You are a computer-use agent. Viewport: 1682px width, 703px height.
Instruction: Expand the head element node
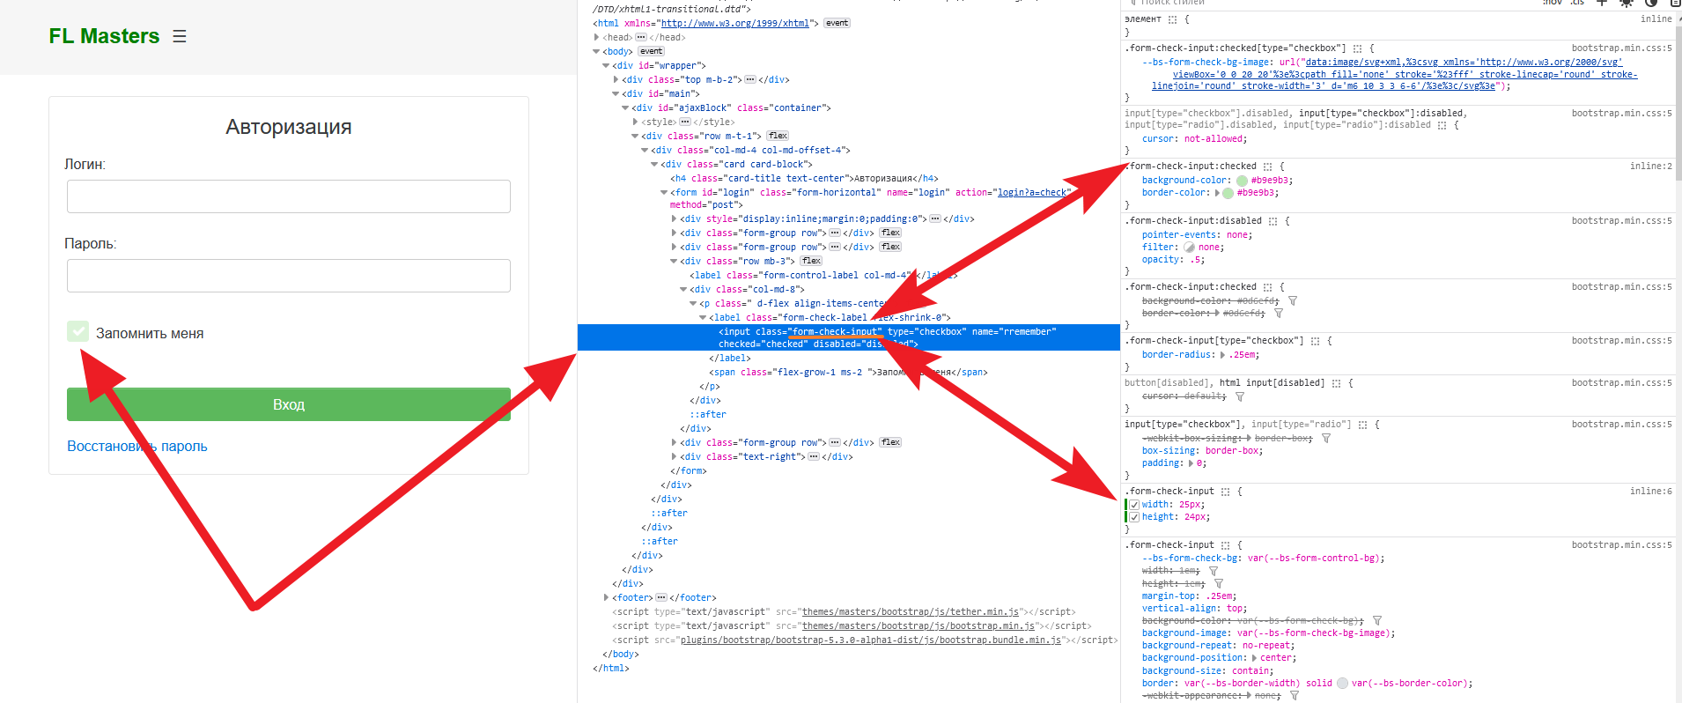pyautogui.click(x=597, y=37)
